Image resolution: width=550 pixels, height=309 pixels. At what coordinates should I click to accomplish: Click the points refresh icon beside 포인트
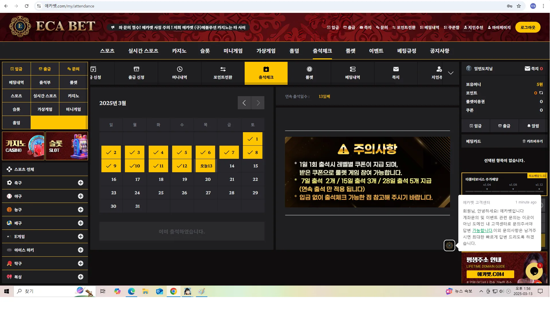pyautogui.click(x=541, y=93)
